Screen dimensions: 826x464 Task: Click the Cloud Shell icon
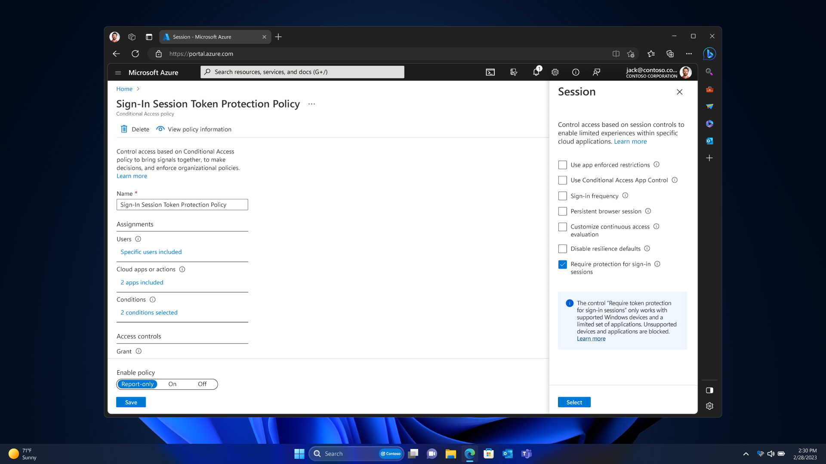tap(490, 72)
